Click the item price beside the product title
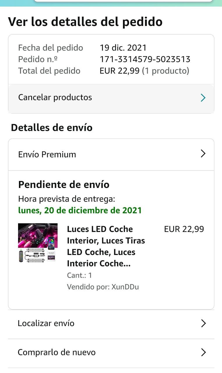The height and width of the screenshot is (373, 222). click(184, 229)
